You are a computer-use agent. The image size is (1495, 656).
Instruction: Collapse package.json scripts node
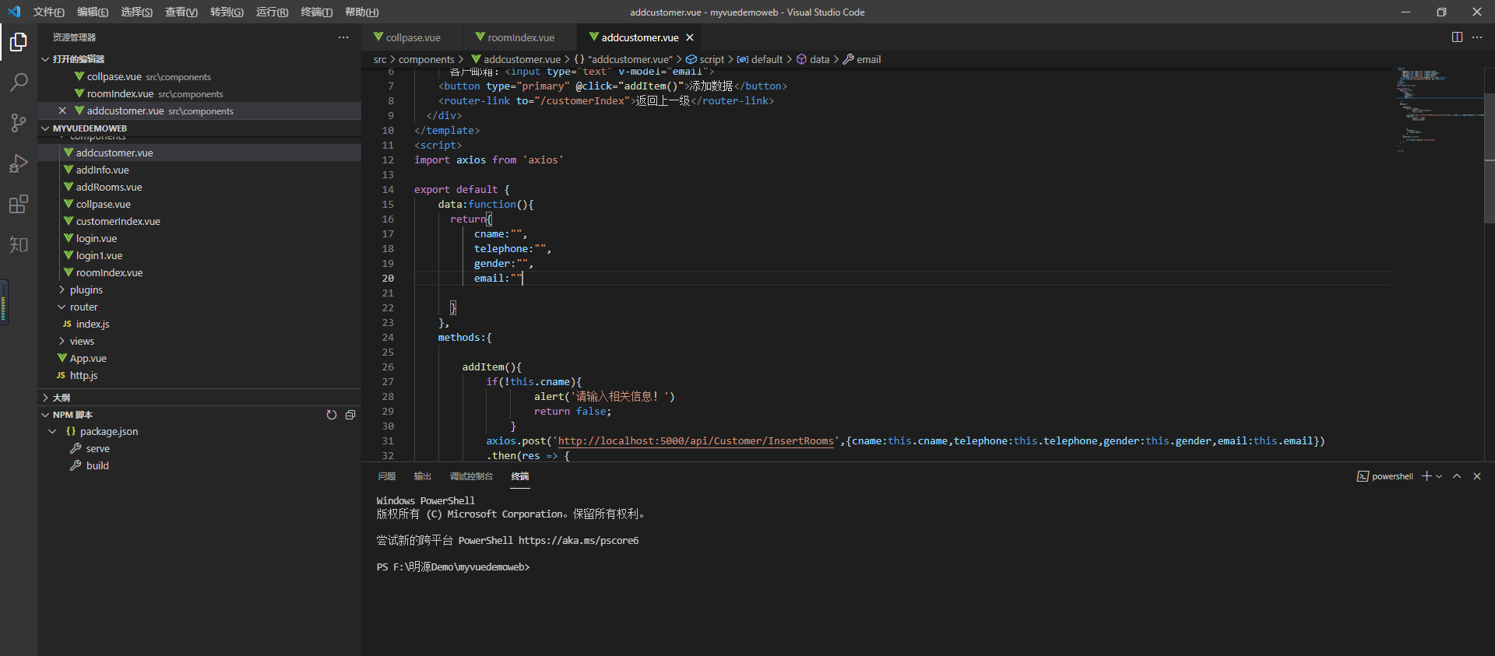(52, 431)
